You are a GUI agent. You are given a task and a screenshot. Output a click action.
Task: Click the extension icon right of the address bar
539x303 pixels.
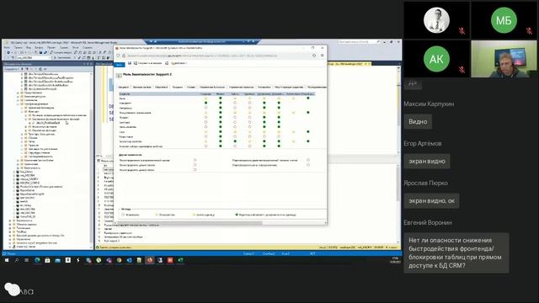click(314, 56)
